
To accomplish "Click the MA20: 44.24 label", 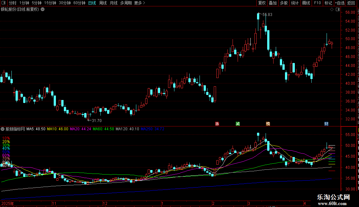I will 80,129.
